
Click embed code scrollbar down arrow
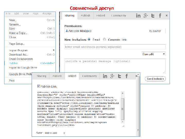tap(123, 122)
